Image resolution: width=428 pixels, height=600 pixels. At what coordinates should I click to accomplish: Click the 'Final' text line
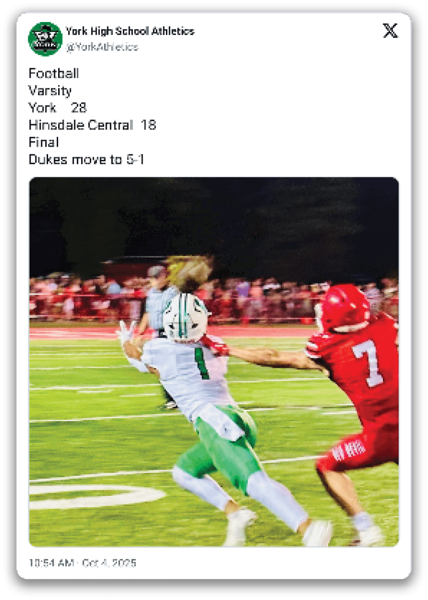click(x=44, y=142)
